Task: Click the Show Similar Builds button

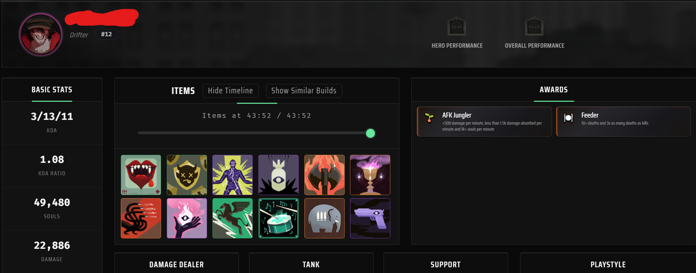Action: pos(304,91)
